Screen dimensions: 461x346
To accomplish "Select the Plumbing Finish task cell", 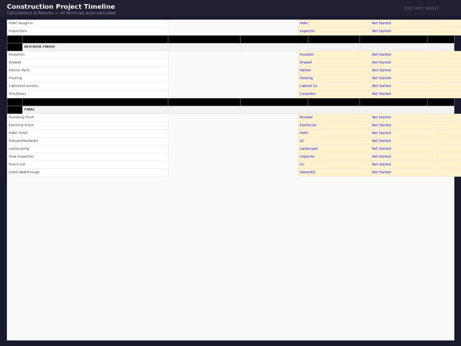I will click(87, 117).
